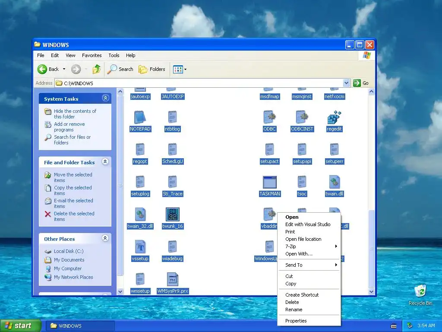Choose Open file location in context menu
The width and height of the screenshot is (442, 332).
(309, 239)
